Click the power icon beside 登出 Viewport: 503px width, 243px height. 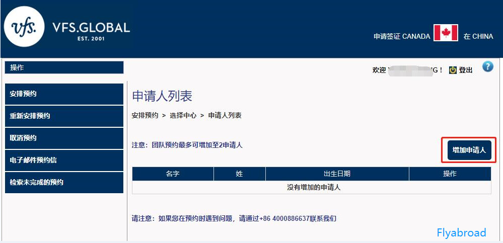pos(453,70)
